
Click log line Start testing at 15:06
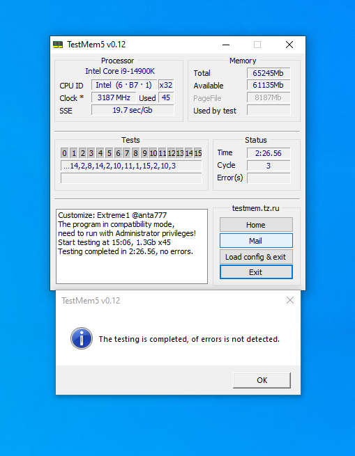point(114,242)
